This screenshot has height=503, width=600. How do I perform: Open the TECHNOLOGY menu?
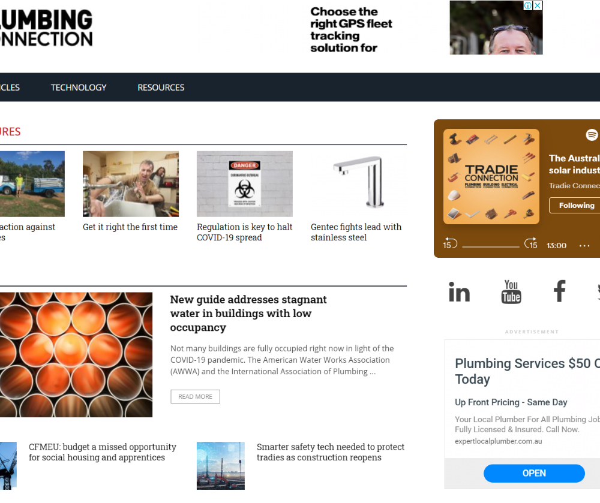79,88
